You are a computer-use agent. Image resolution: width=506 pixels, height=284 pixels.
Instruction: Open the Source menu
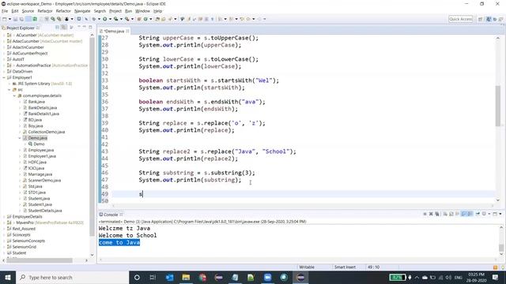(28, 11)
